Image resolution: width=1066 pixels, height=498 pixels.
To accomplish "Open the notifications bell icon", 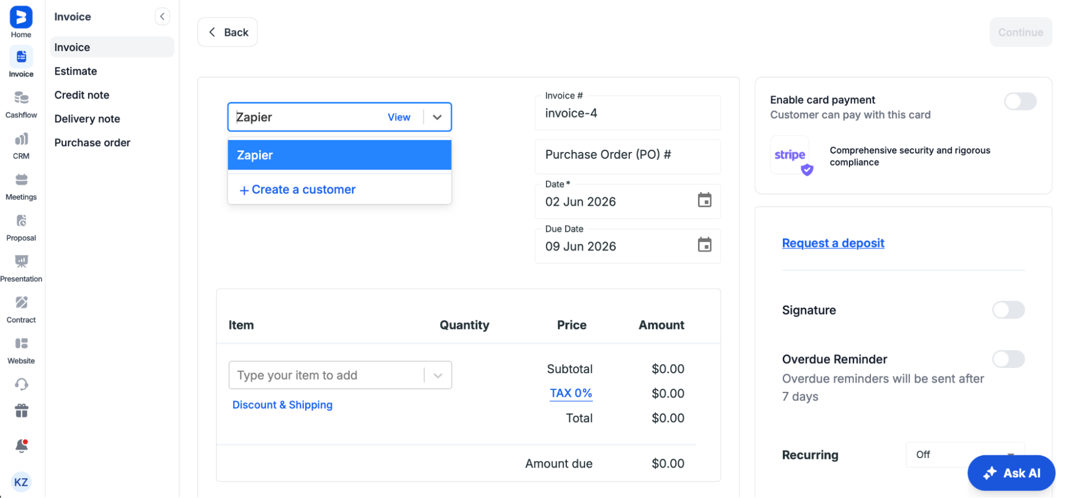I will coord(21,446).
